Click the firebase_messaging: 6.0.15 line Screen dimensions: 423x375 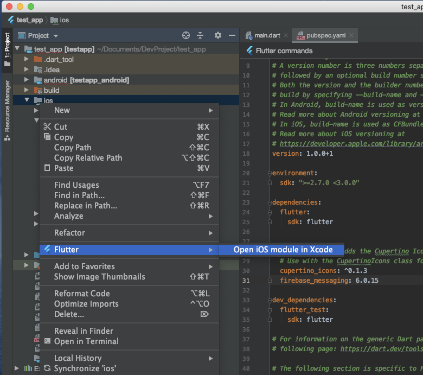coord(329,281)
